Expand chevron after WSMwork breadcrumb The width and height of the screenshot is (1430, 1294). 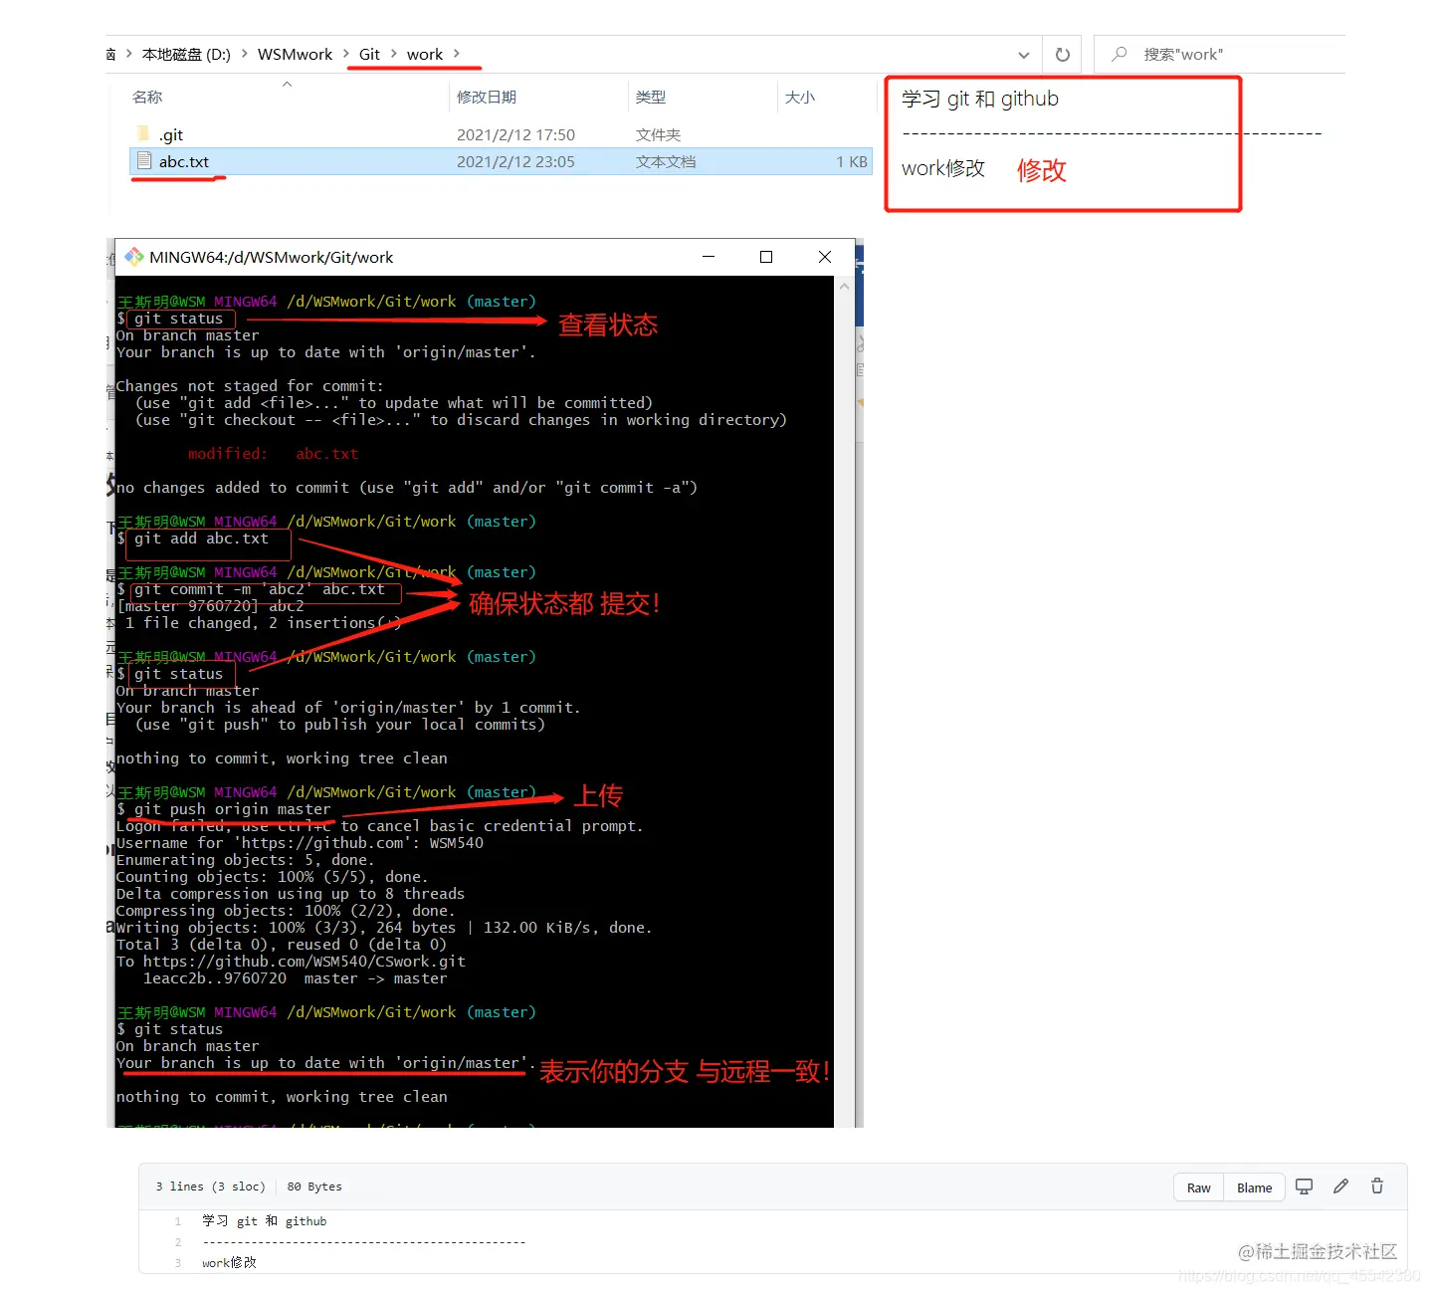click(346, 54)
